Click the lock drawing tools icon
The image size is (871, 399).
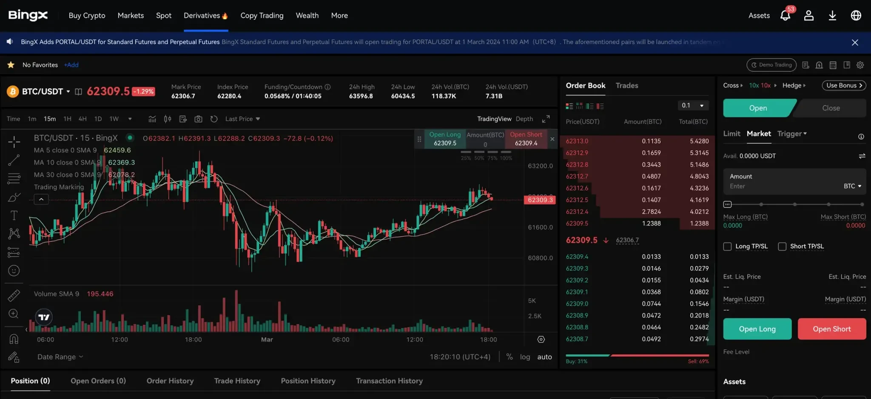coord(14,357)
